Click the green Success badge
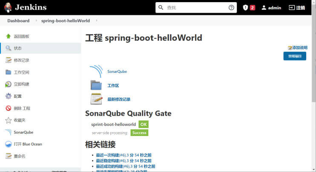 139,133
